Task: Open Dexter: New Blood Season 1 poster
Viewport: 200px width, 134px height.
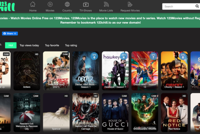Action: pyautogui.click(x=86, y=71)
